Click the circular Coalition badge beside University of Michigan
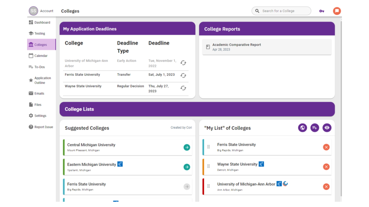 (285, 183)
